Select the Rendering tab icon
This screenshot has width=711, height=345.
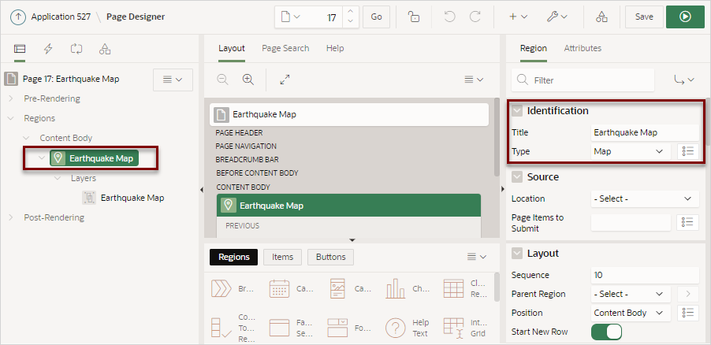(20, 49)
